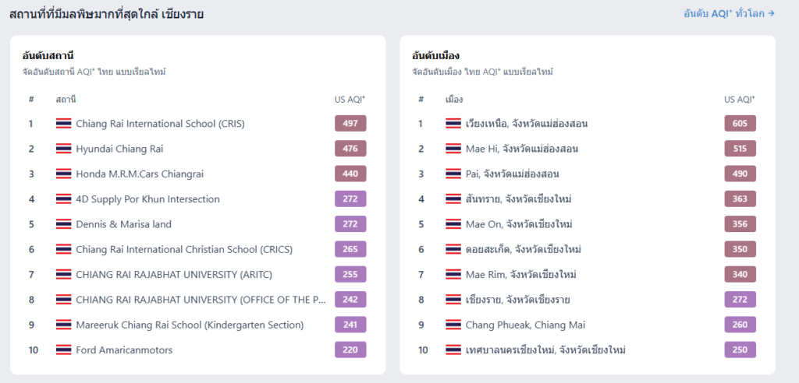Select เวียงเหนือ city ranking entry
Viewport: 799px width, 383px height.
coord(526,124)
